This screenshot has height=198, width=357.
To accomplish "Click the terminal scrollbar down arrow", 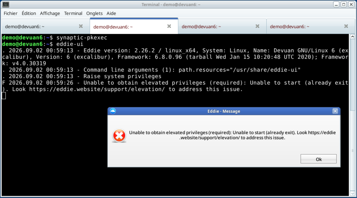I will click(x=352, y=194).
